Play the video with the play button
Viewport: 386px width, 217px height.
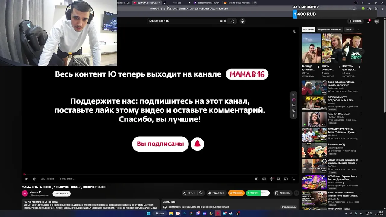click(x=27, y=179)
